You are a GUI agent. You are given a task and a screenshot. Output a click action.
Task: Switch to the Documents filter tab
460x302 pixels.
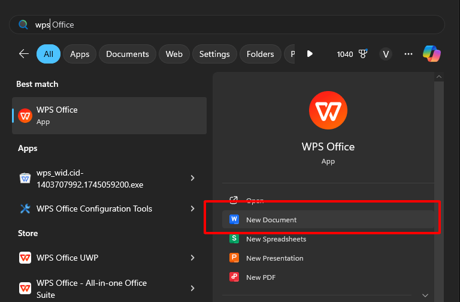128,54
